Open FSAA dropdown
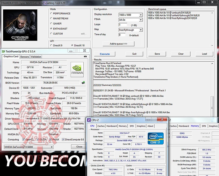This screenshot has width=219, height=176. click(x=141, y=20)
